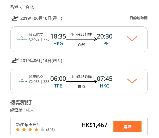Click the round-trip arrows between 香港 and 台北
159x138 pixels.
(22, 7)
